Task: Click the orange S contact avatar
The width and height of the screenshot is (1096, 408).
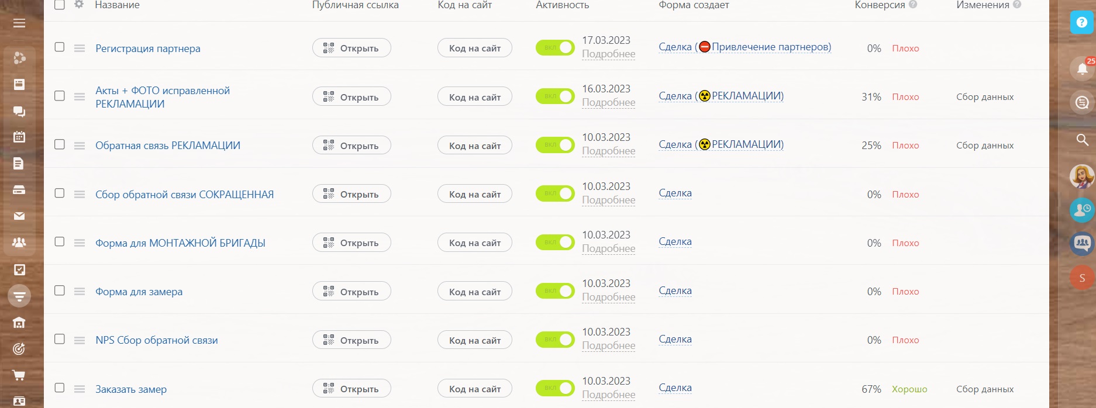Action: [x=1082, y=278]
